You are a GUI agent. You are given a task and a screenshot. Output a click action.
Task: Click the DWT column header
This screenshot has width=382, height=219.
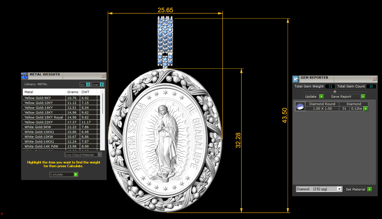pos(88,92)
